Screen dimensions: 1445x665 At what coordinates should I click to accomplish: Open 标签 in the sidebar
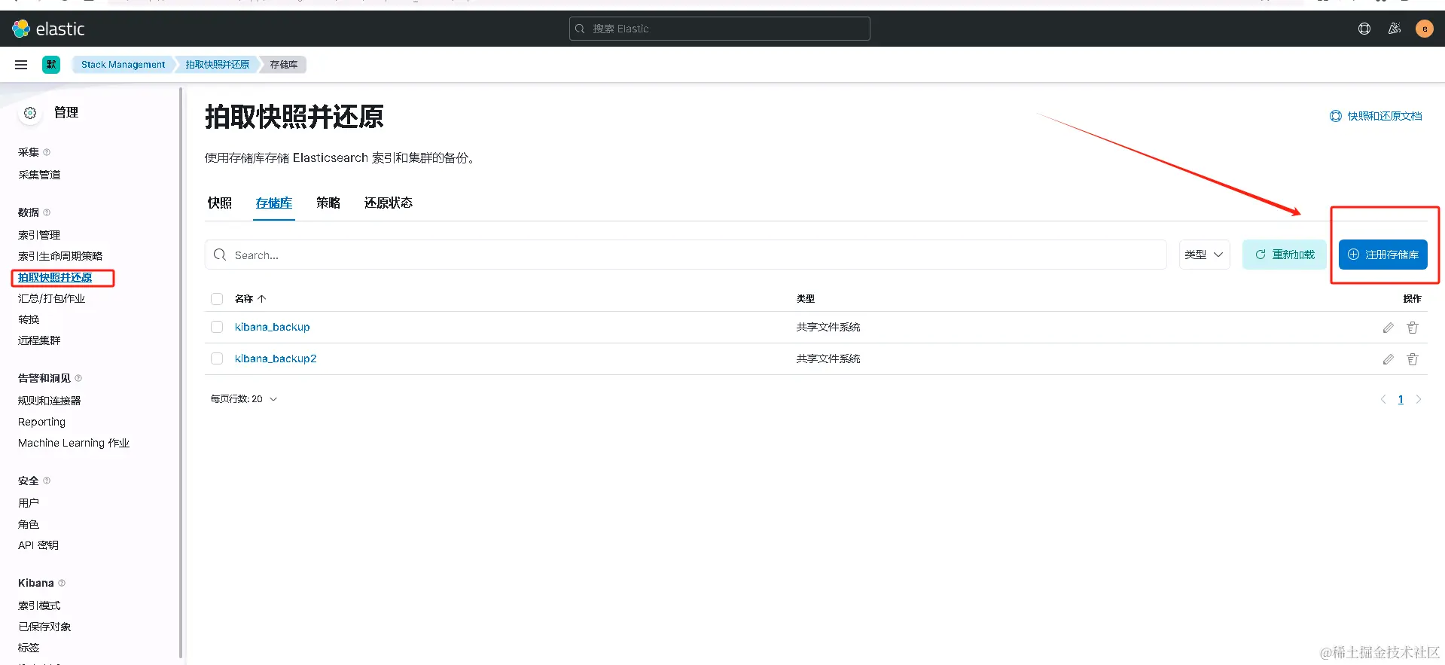pos(29,648)
